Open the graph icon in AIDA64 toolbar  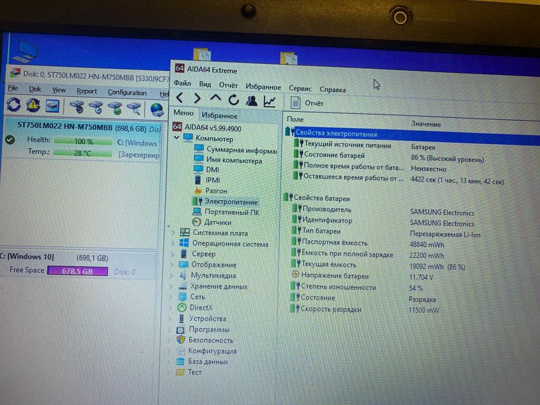tap(270, 101)
